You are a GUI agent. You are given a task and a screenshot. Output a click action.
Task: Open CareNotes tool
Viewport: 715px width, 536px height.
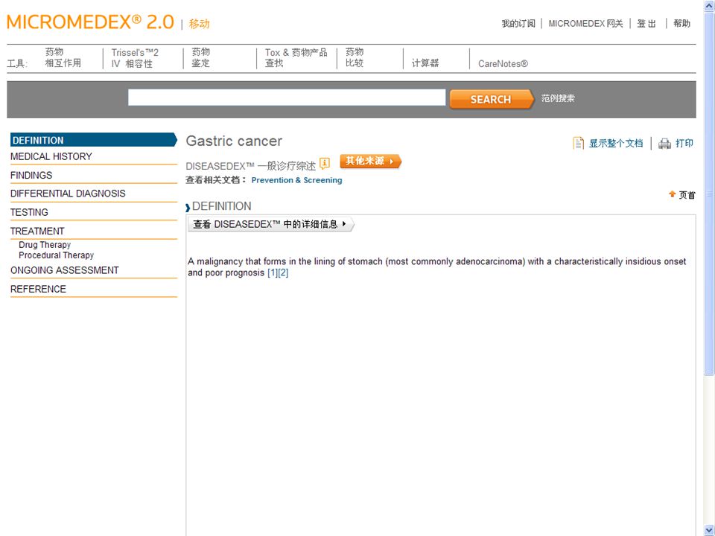point(503,63)
